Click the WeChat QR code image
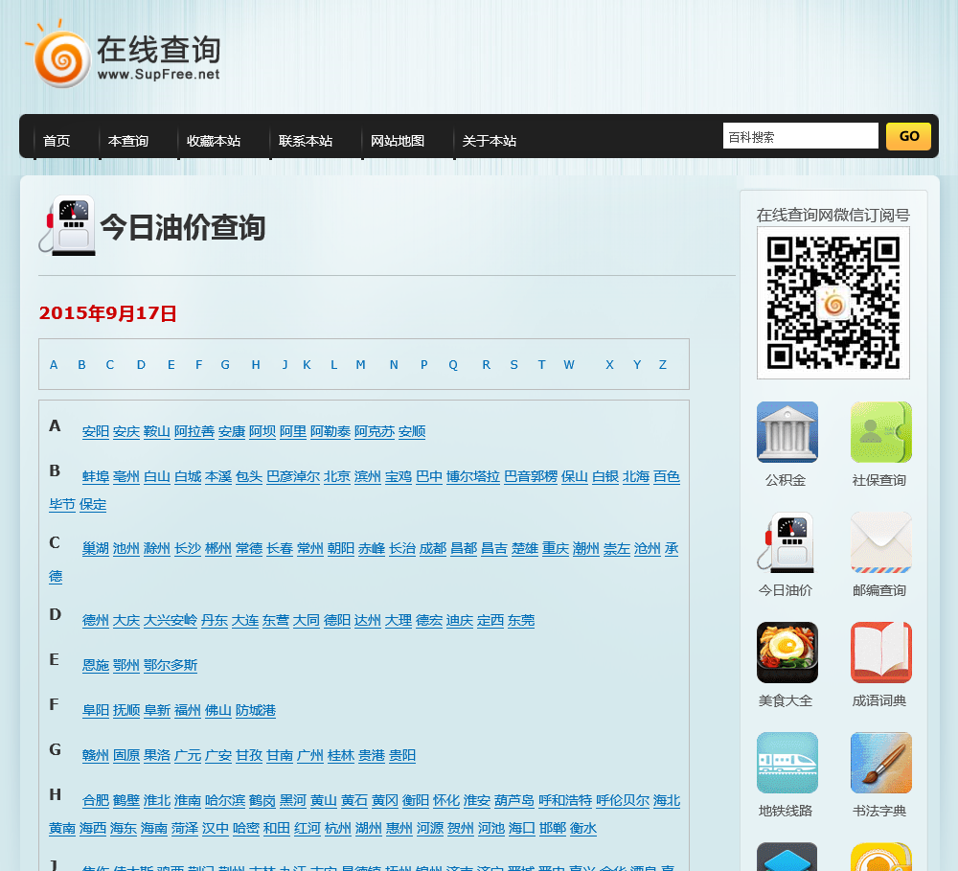 (833, 303)
